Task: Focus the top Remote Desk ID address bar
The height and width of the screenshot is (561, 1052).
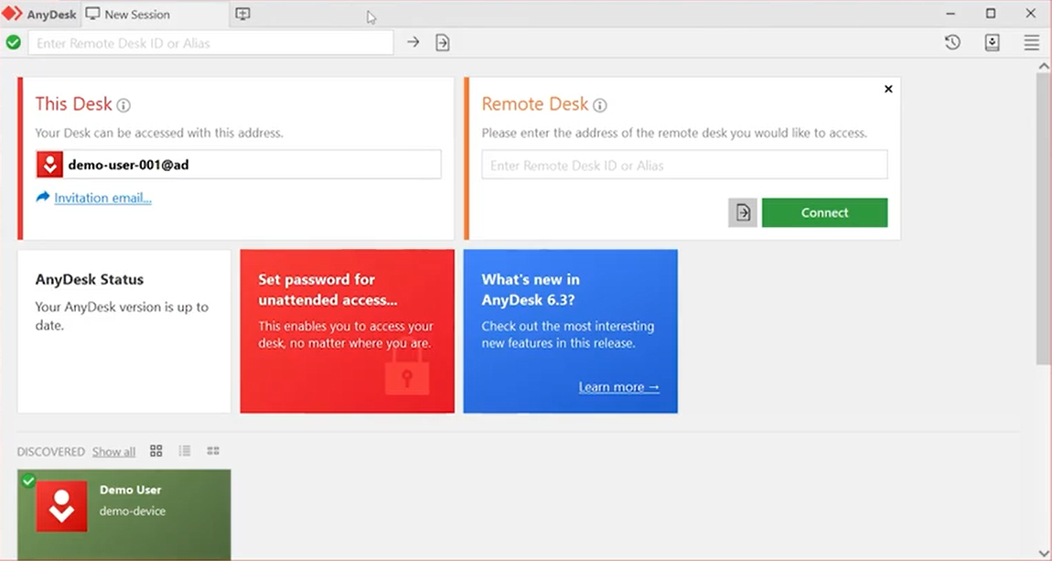Action: tap(210, 43)
